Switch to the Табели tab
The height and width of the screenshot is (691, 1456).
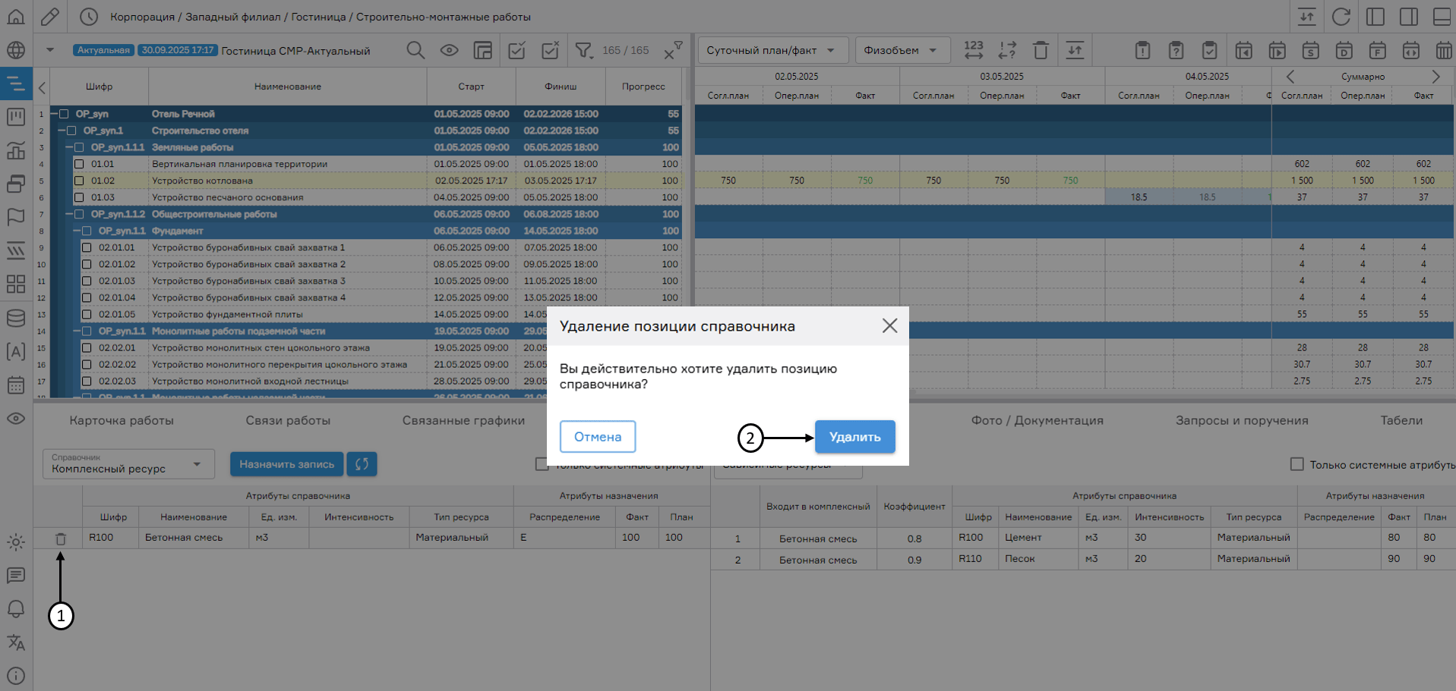point(1401,419)
